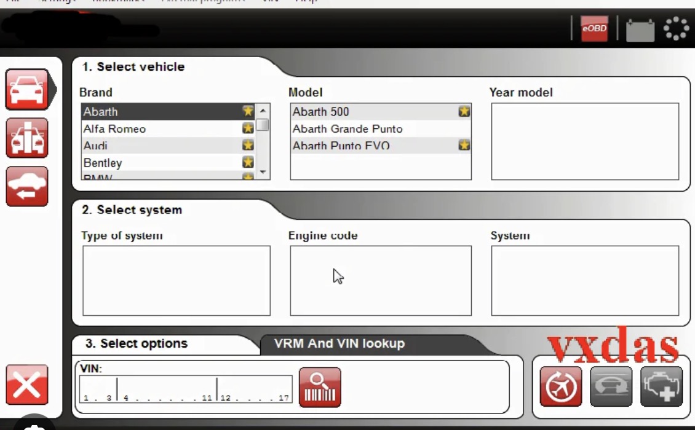
Task: Choose the Abarth Grande Punto model
Action: coord(381,129)
